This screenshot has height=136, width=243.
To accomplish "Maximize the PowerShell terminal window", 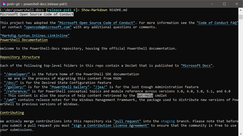I will coord(224,4).
